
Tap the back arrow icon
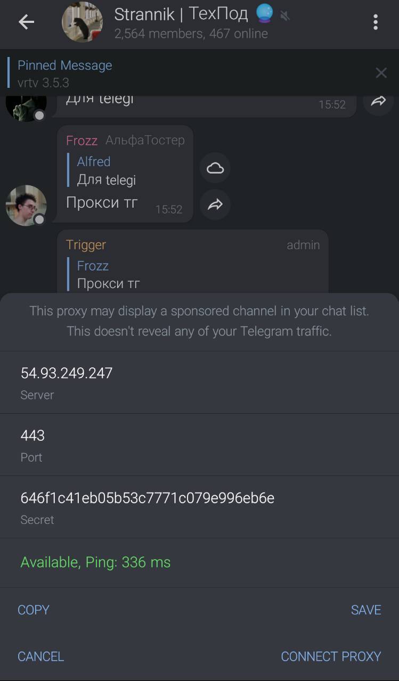26,22
